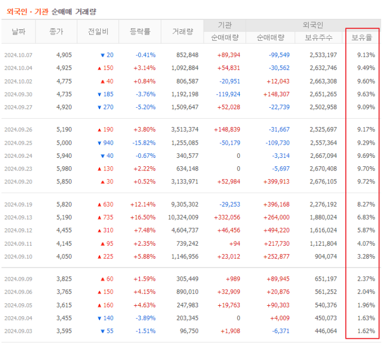Select the date cell 2024.09.10
388x345 pixels.
click(18, 256)
